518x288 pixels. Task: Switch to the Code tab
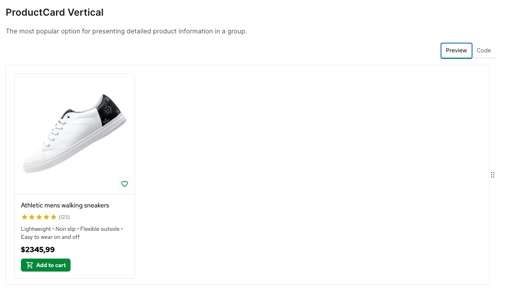(483, 50)
